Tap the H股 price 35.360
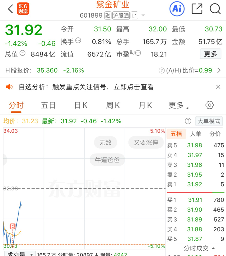 point(47,70)
